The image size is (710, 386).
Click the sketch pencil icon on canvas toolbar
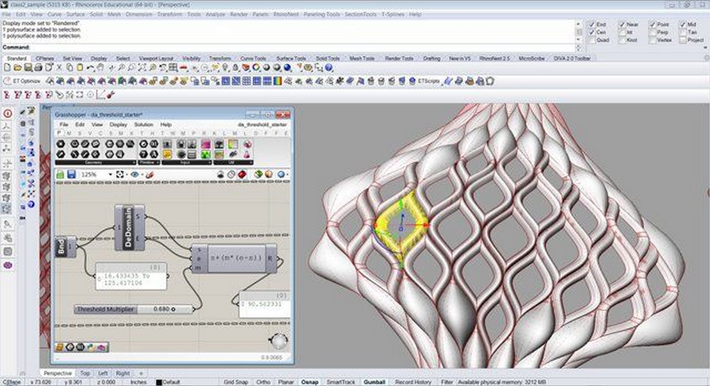tap(150, 175)
